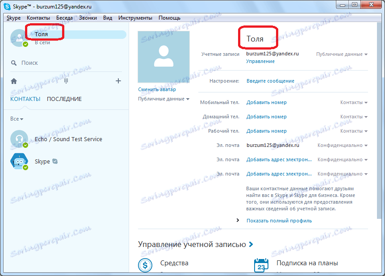This screenshot has width=385, height=276.
Task: Open Публичные данные dropdown under the avatar
Action: point(163,99)
